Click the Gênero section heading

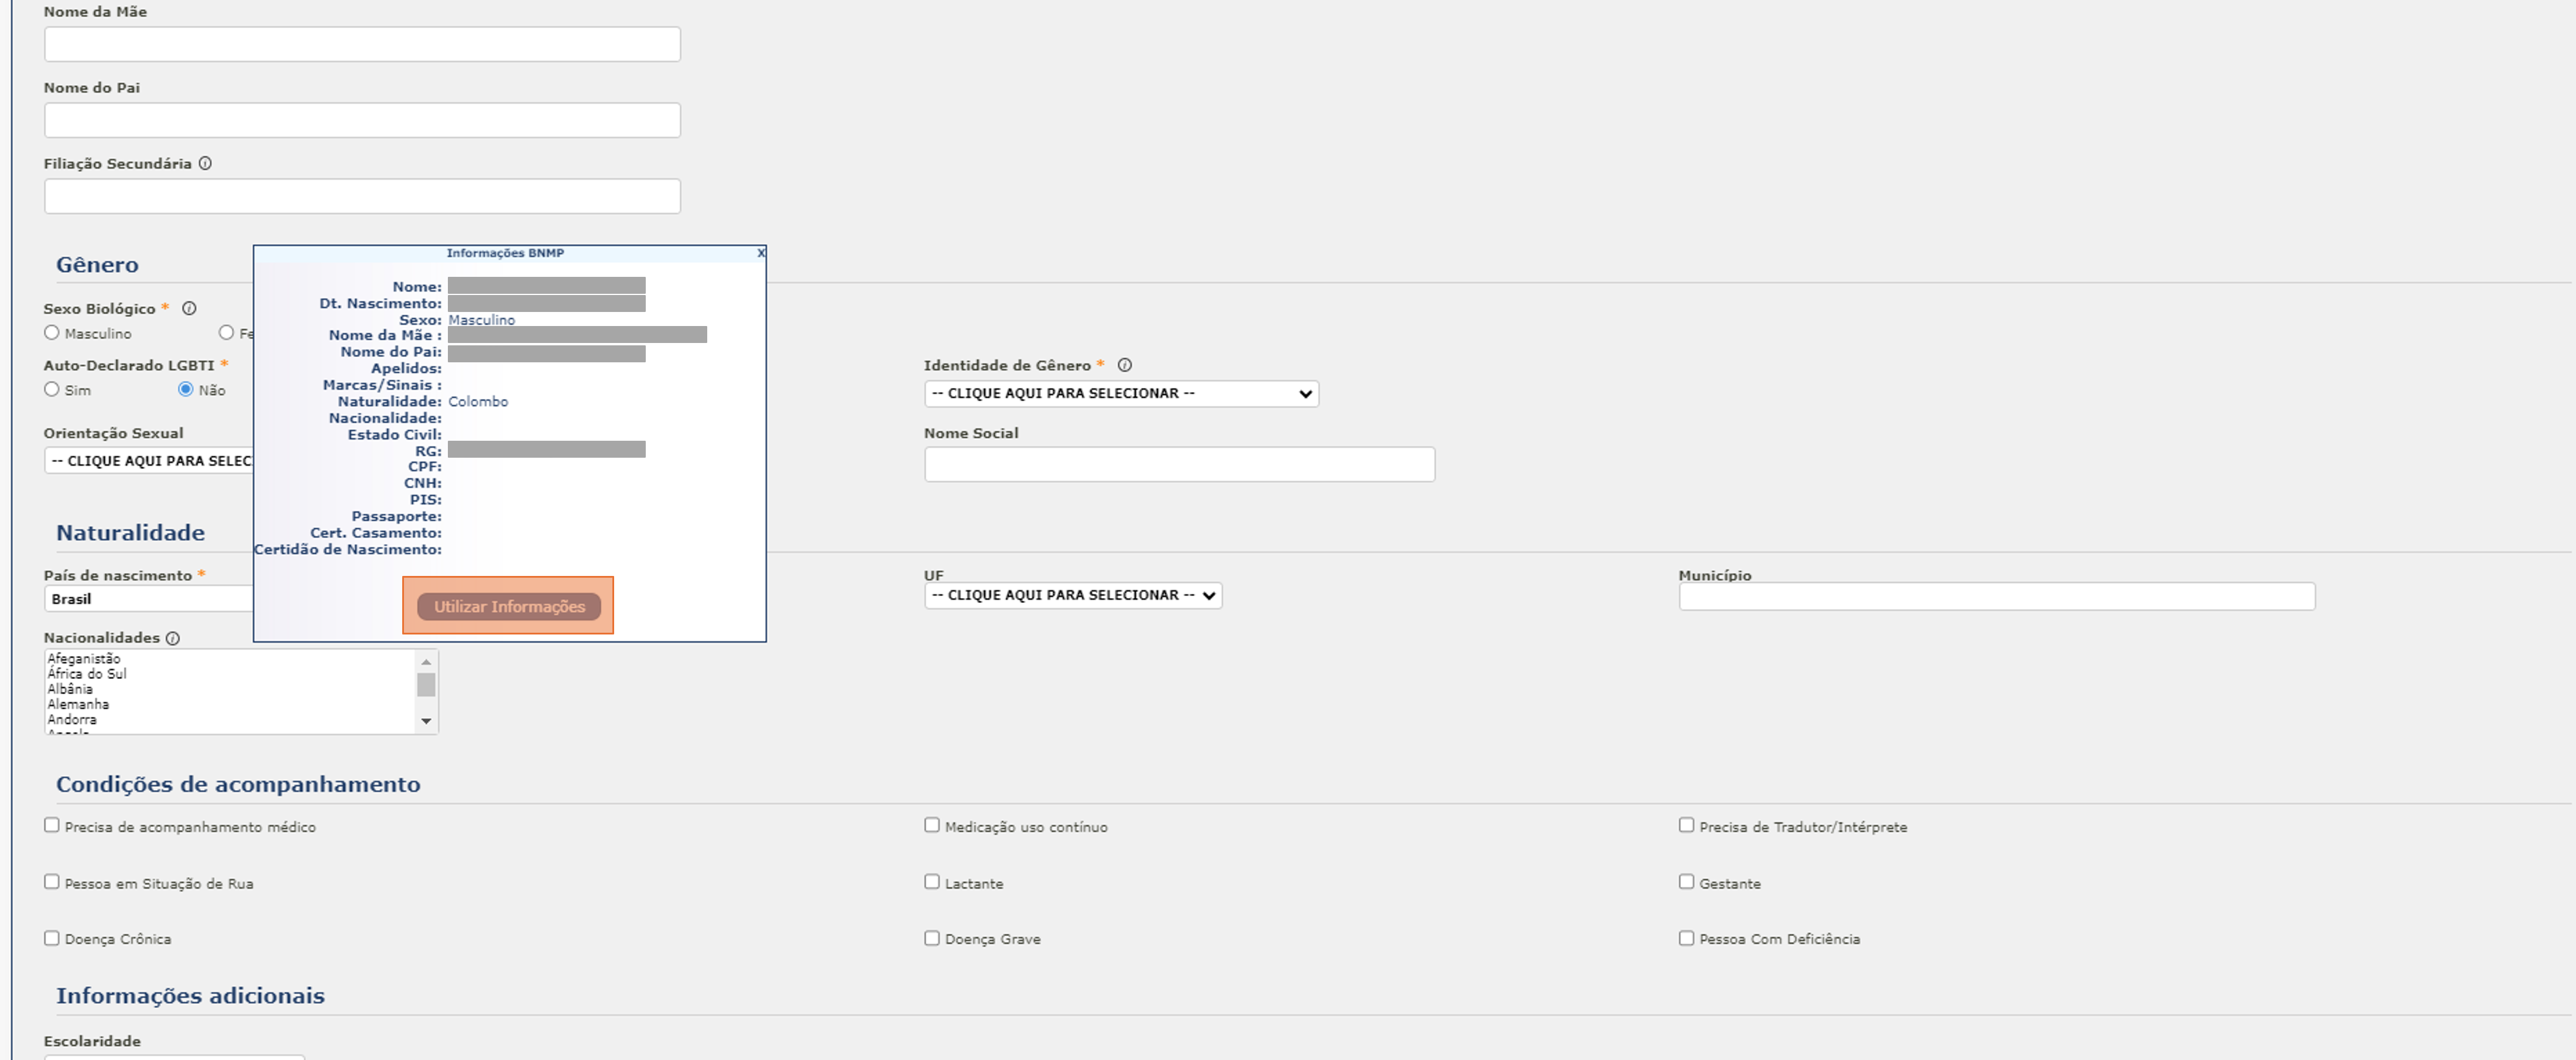97,265
